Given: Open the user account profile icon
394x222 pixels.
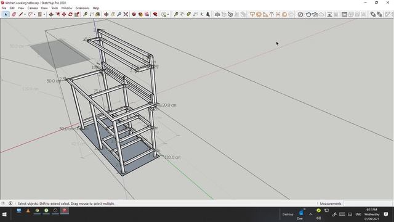Looking at the screenshot, I should 164,14.
